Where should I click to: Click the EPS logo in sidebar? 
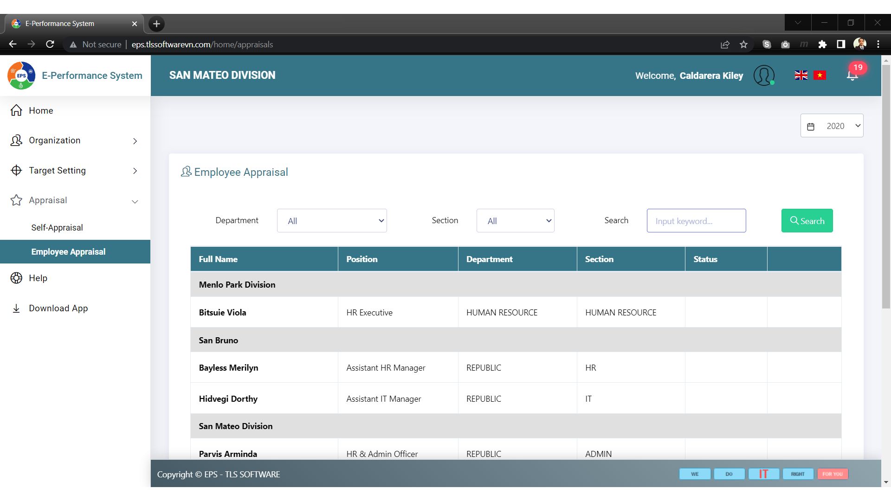pyautogui.click(x=21, y=75)
